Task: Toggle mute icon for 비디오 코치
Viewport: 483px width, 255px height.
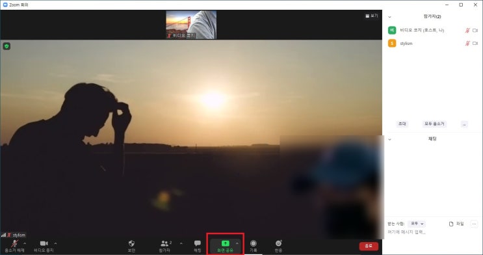Action: point(467,30)
